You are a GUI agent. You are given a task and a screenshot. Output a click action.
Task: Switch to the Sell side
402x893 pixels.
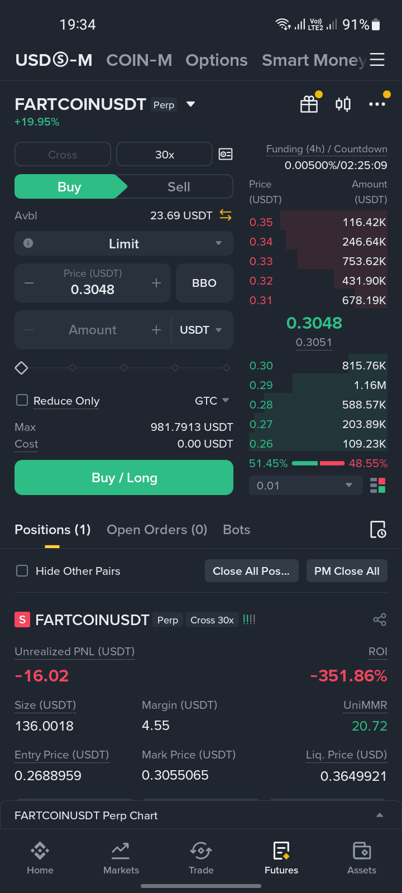click(x=179, y=187)
